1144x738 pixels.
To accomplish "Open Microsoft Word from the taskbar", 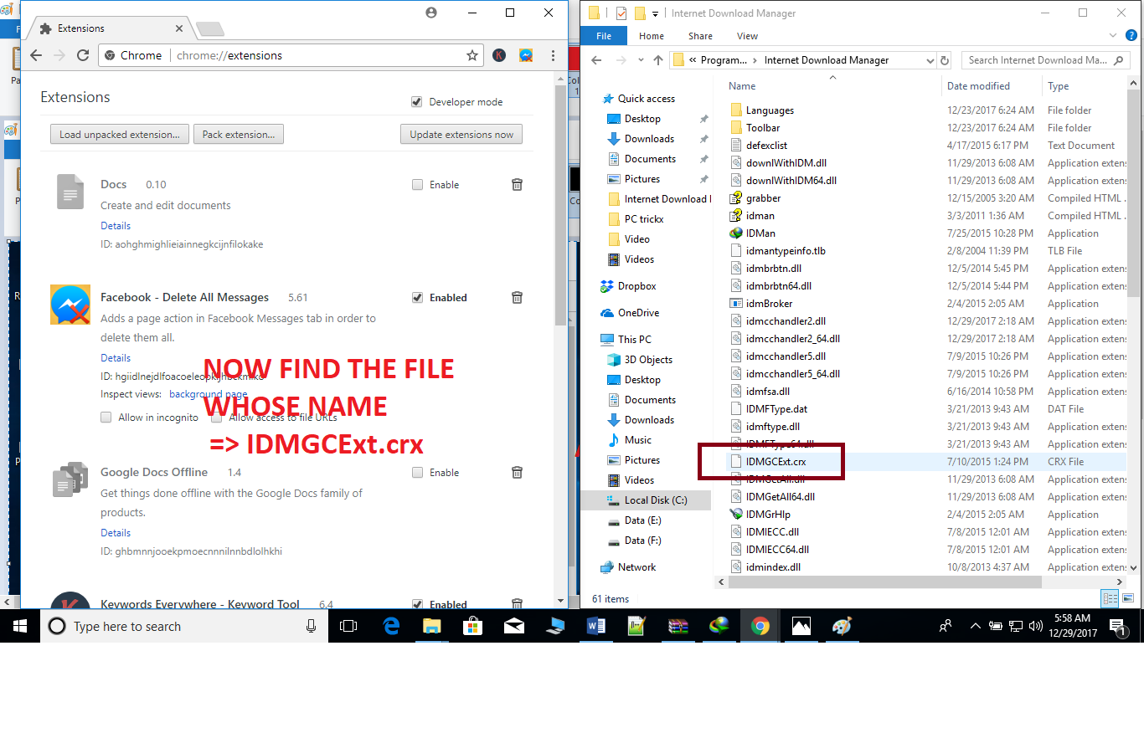I will click(x=596, y=625).
